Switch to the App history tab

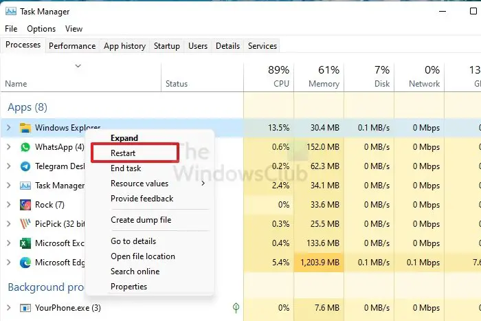coord(124,46)
